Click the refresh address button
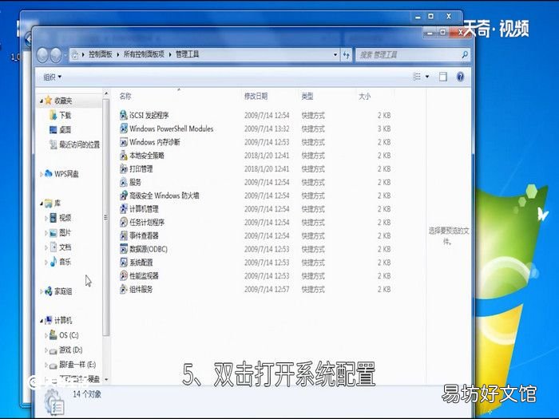Screen dimensions: 559x419 coord(346,54)
